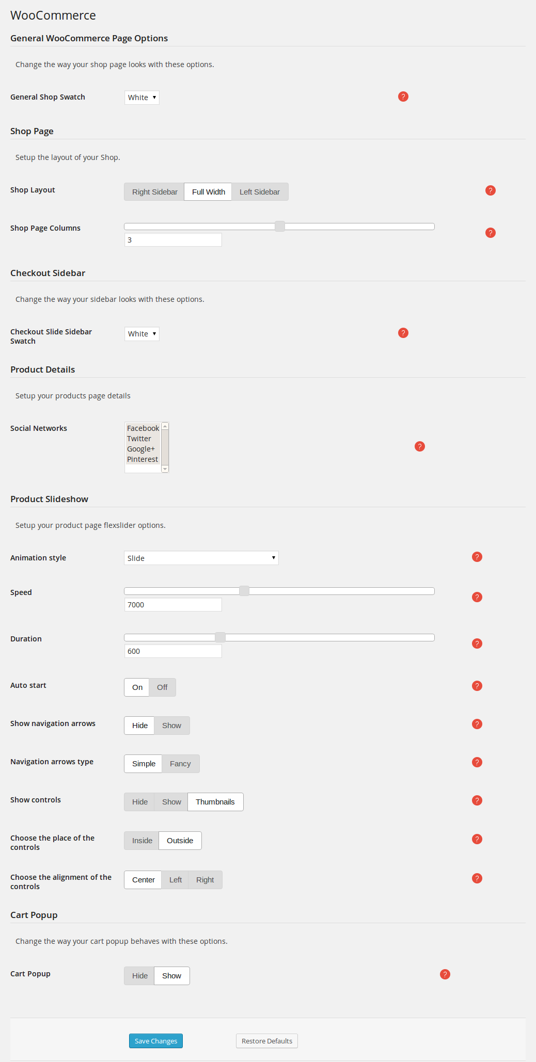This screenshot has width=536, height=1062.
Task: Set Show controls to Show
Action: [171, 802]
